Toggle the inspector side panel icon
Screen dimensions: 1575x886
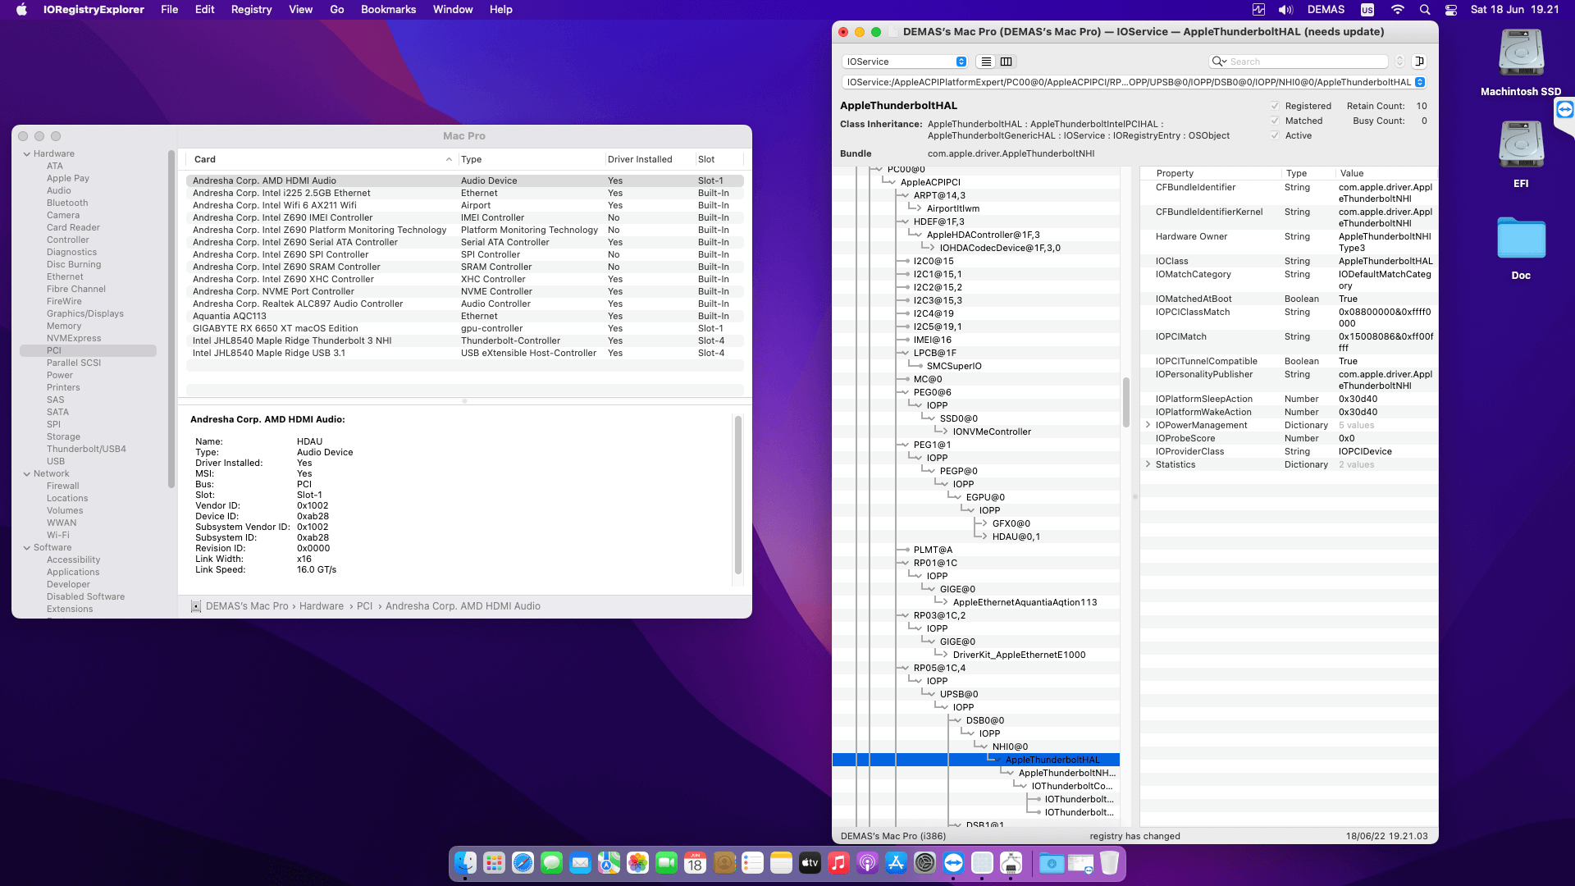click(1419, 62)
